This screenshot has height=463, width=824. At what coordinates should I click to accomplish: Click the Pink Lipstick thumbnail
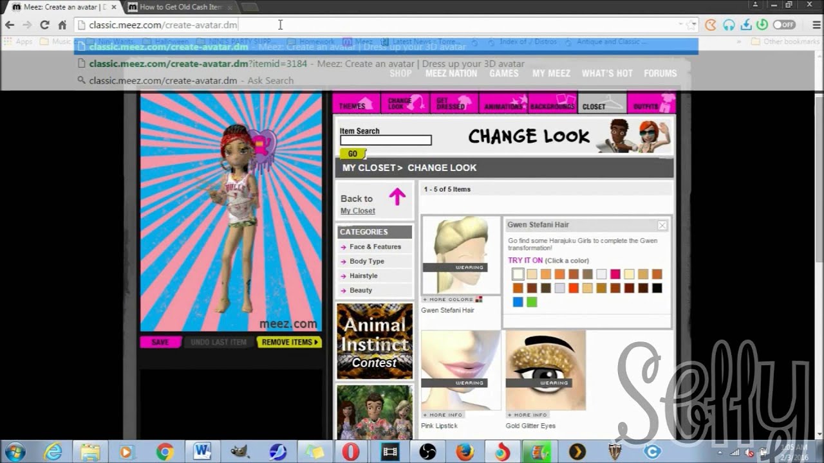click(x=461, y=370)
